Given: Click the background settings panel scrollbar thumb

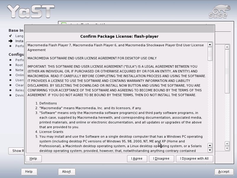Looking at the screenshot, I should (227, 71).
